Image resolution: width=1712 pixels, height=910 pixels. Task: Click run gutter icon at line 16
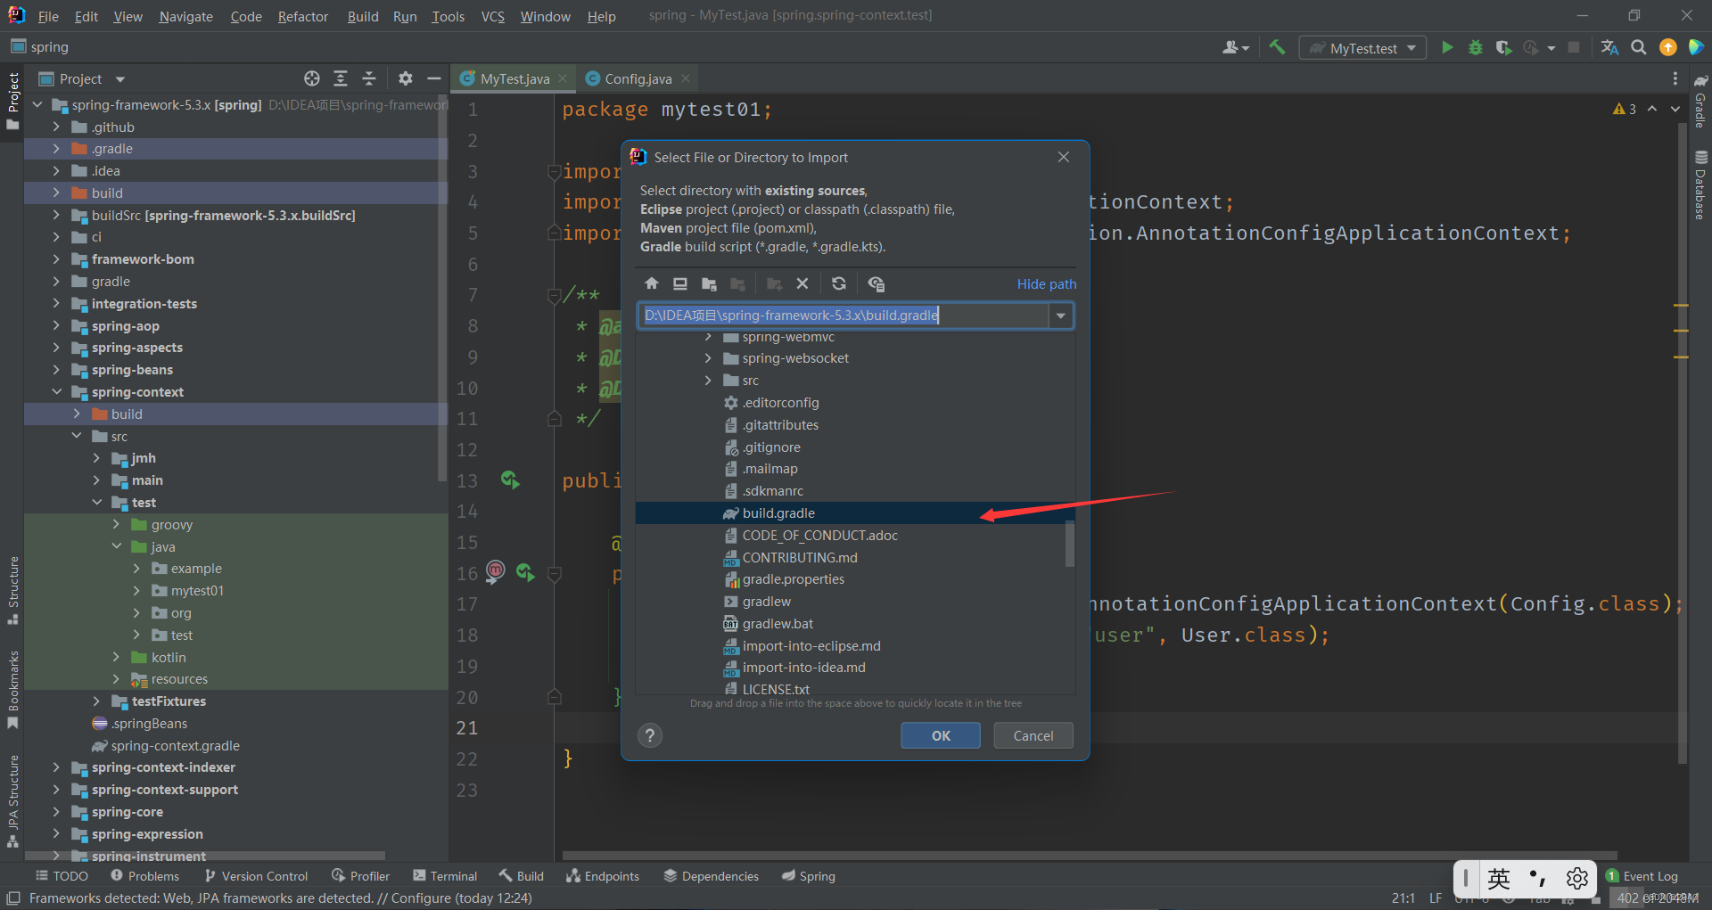525,572
